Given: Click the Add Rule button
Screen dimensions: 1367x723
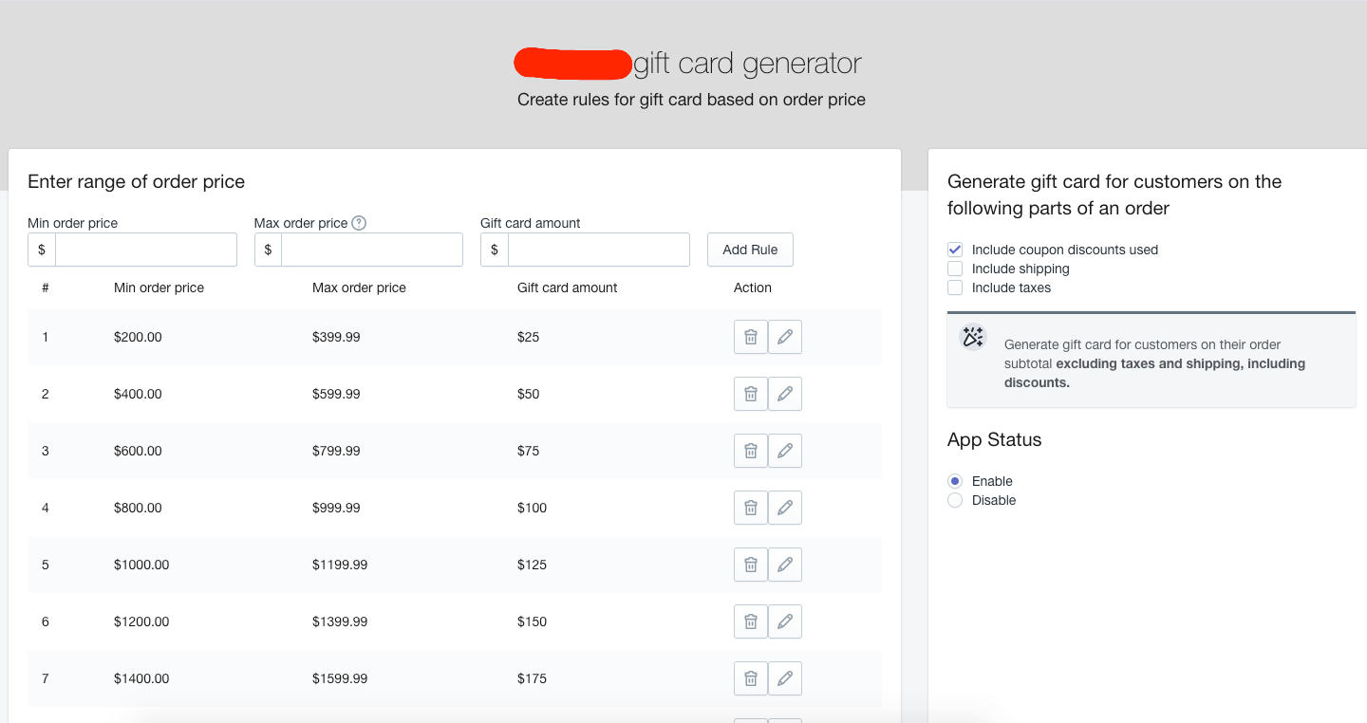Looking at the screenshot, I should [750, 250].
